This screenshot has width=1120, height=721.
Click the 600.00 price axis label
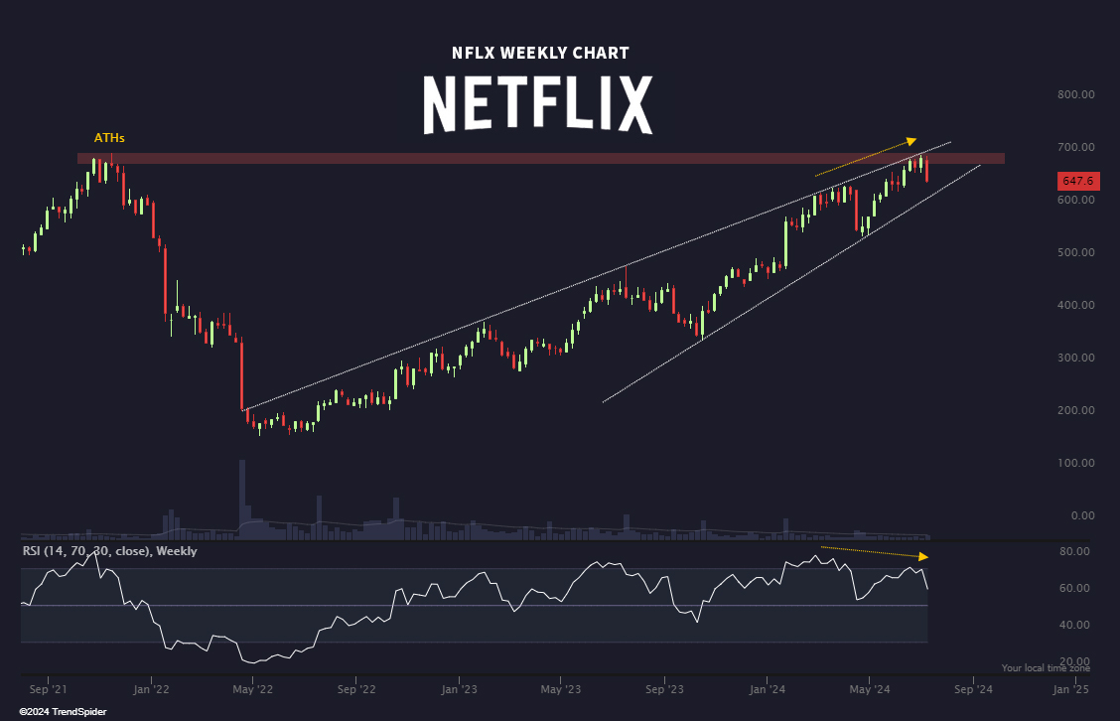click(x=1075, y=200)
